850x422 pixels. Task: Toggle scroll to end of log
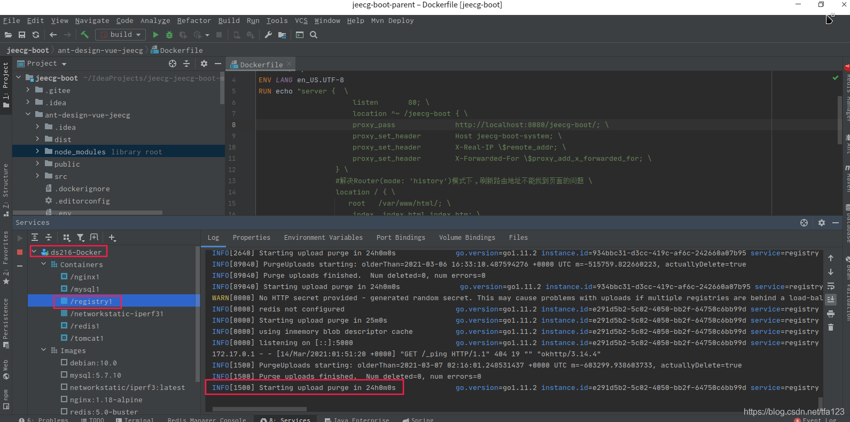coord(831,299)
